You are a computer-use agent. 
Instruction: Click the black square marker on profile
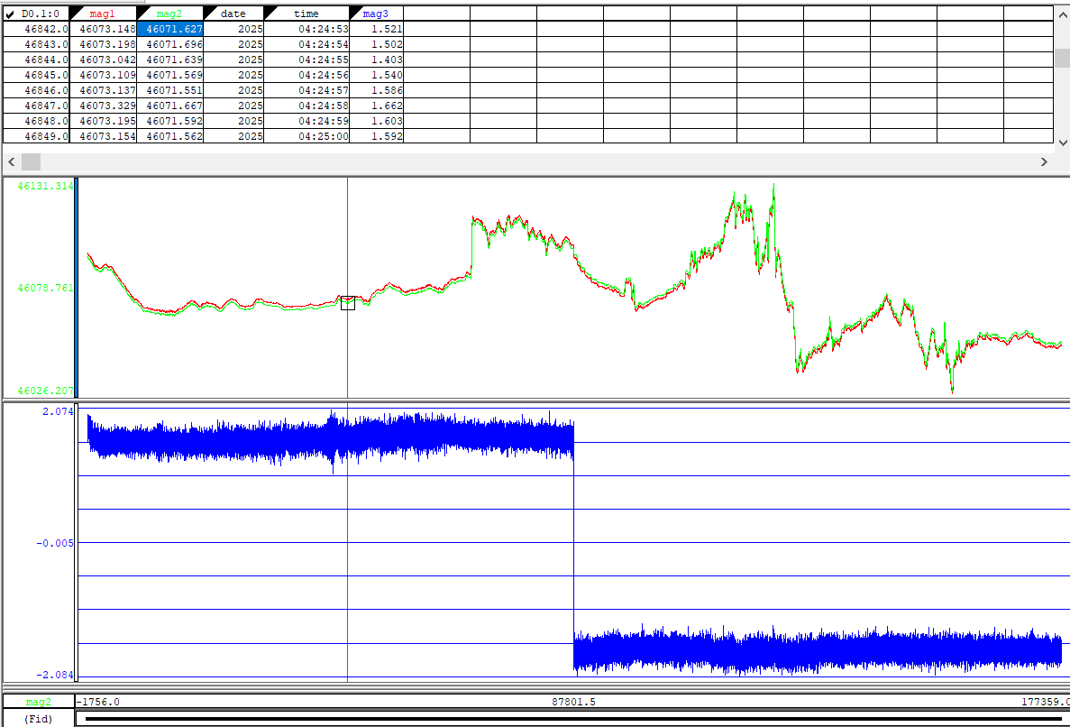pyautogui.click(x=348, y=303)
